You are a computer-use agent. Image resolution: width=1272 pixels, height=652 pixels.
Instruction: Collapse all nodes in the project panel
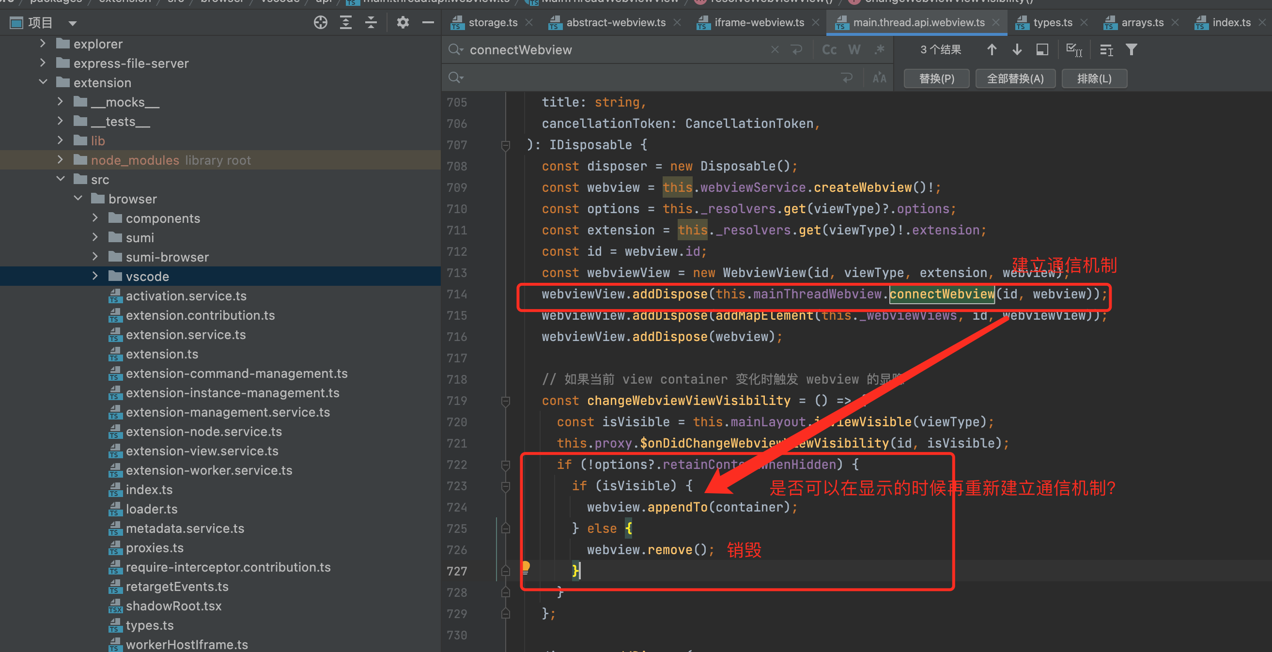pos(371,22)
